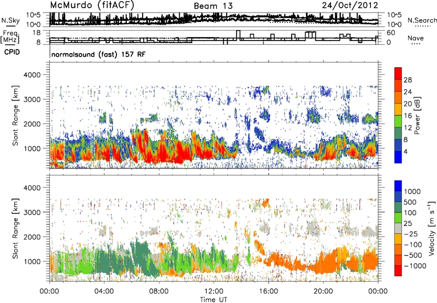Click the "100" value on Velocity colorbar
Image resolution: width=437 pixels, height=303 pixels.
point(410,213)
